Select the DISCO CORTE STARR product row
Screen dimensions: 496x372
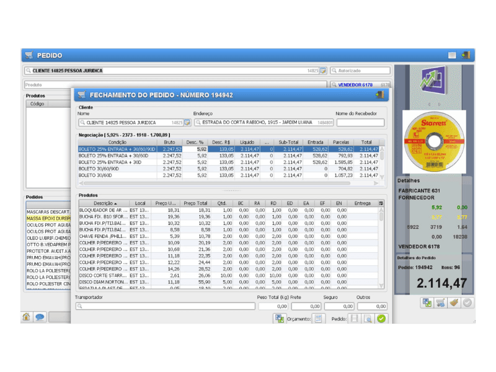104,275
